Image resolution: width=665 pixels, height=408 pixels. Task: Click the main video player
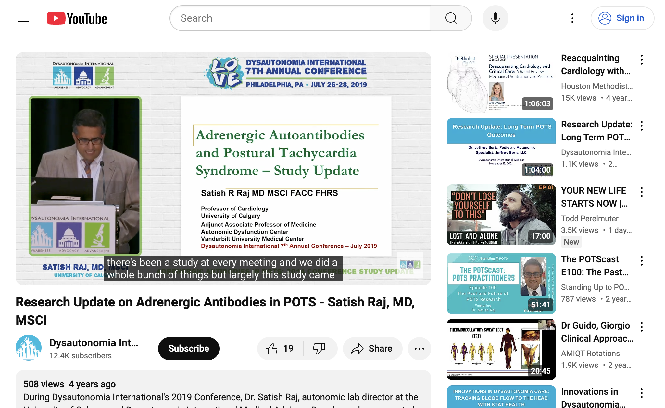pyautogui.click(x=223, y=169)
